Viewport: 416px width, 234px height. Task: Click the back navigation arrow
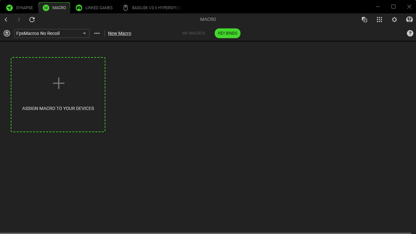point(6,20)
